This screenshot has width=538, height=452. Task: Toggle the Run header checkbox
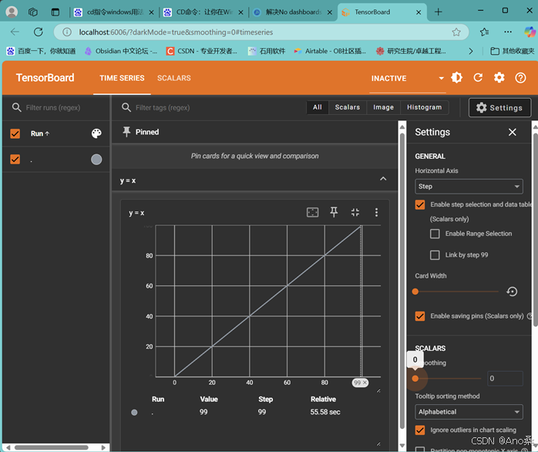tap(15, 133)
